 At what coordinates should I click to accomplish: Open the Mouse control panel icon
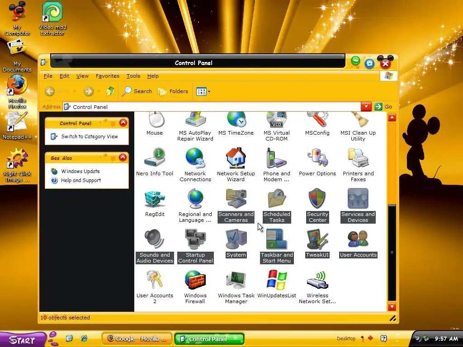155,123
